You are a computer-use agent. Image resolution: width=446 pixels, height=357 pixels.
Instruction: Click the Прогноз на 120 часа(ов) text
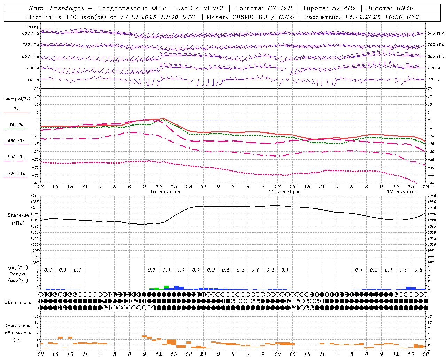67,17
